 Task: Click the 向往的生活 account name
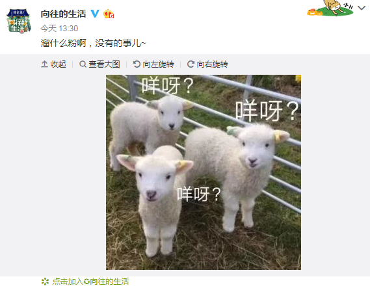63,14
